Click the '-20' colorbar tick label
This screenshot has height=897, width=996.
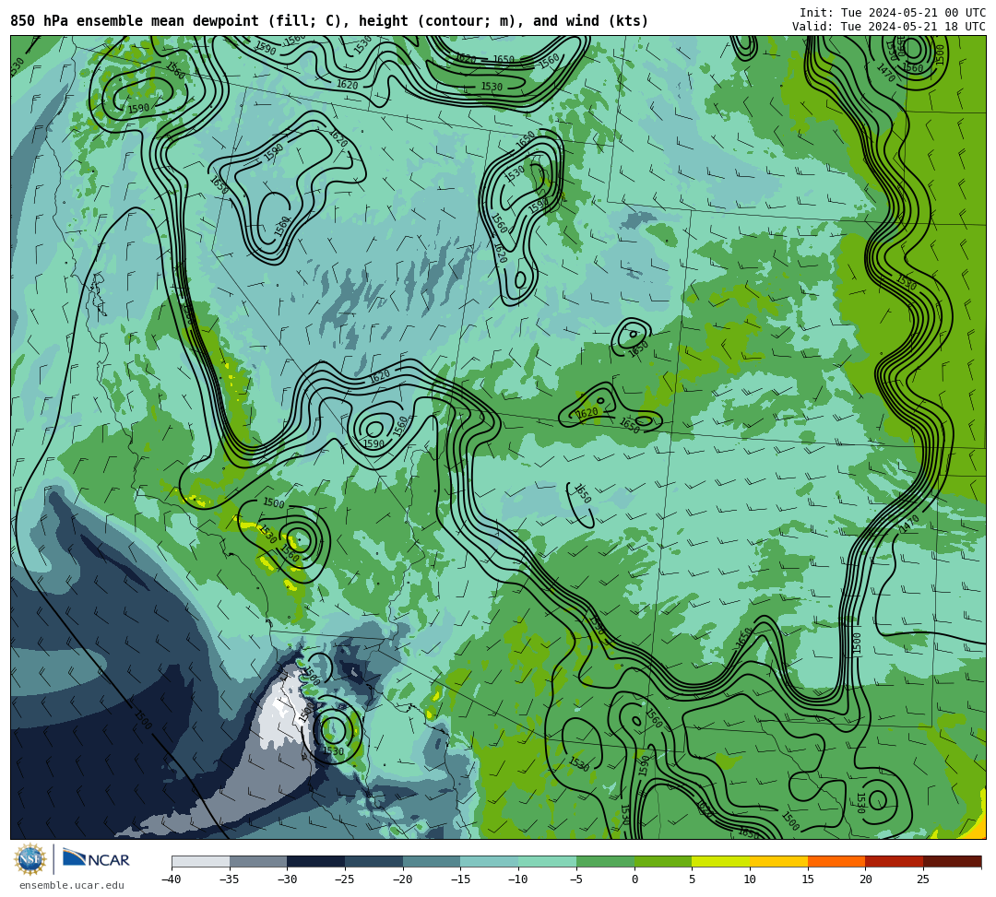tap(403, 879)
